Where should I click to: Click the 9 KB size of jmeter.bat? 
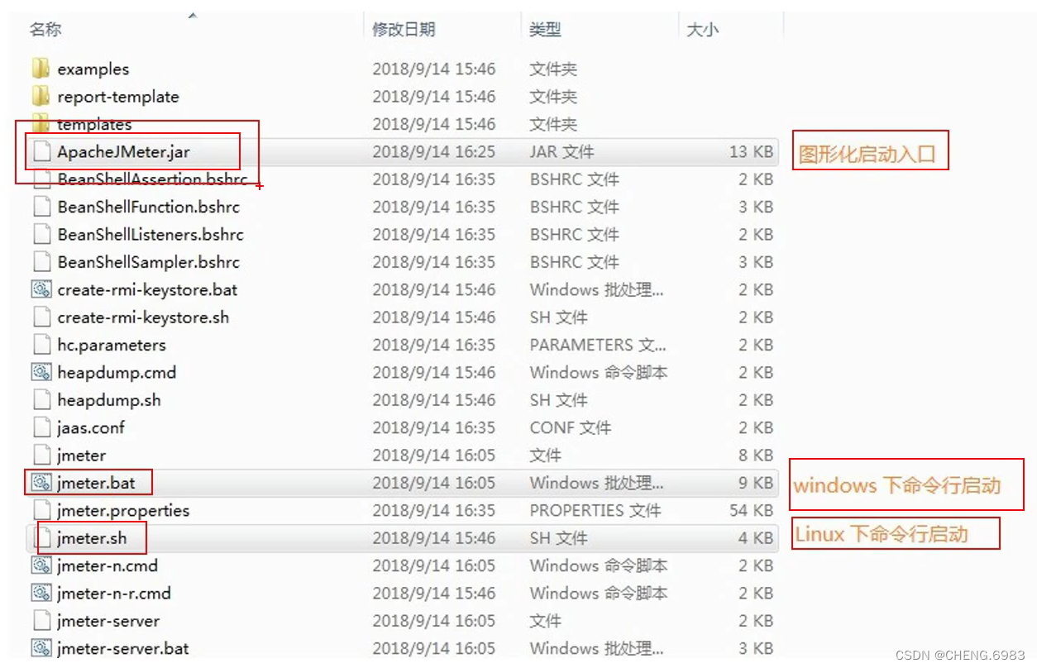[x=756, y=483]
